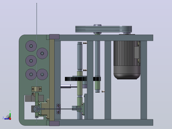Select the small pulley above the motor

(x=127, y=29)
